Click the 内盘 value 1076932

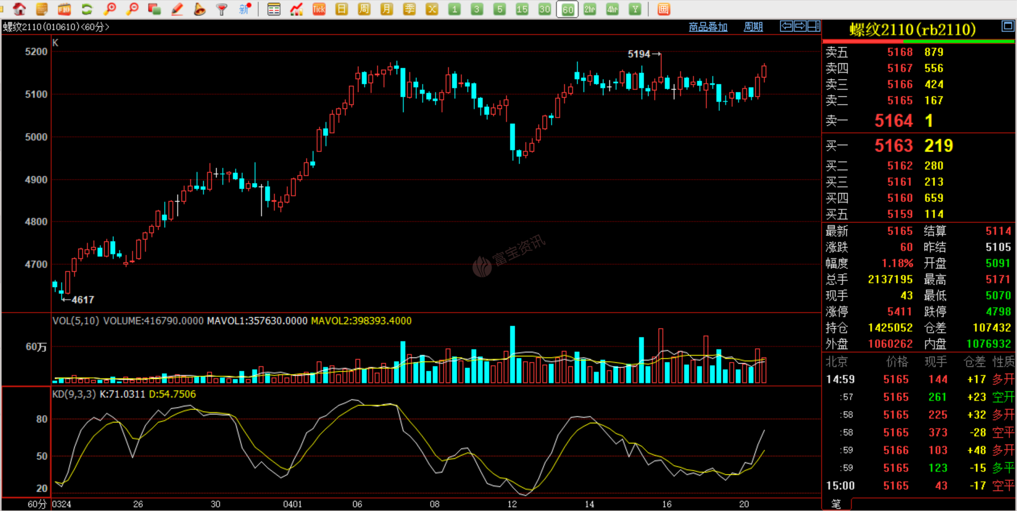click(989, 344)
